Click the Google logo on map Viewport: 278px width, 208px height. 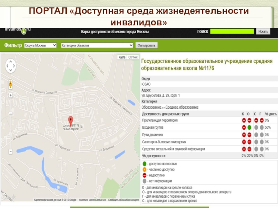click(x=9, y=197)
